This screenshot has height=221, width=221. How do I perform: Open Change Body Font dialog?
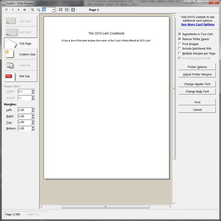click(197, 92)
